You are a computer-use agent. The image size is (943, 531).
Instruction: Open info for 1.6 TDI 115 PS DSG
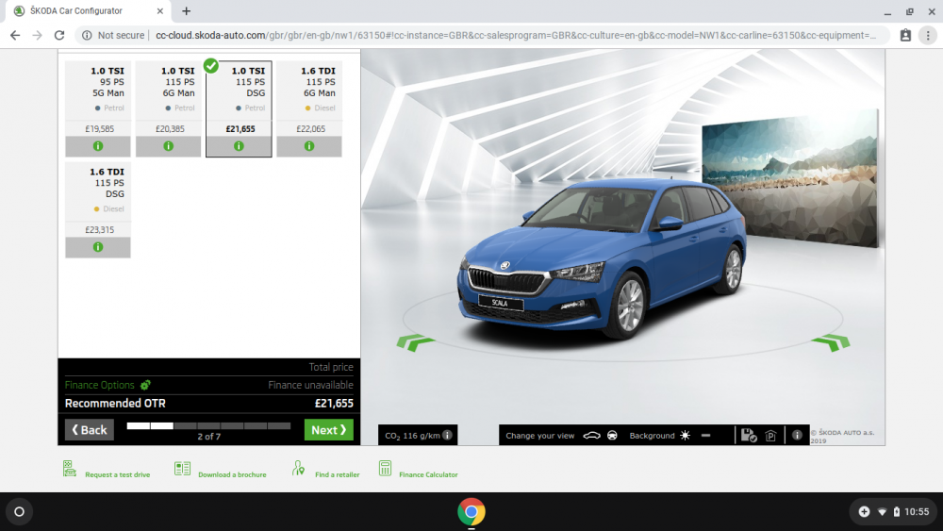[98, 247]
